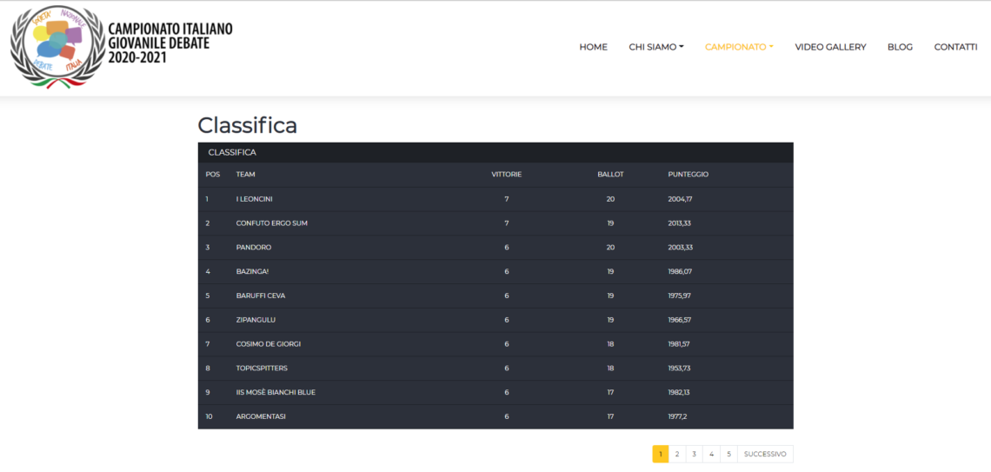Go to pagination page 5
Viewport: 991px width, 472px height.
[x=728, y=454]
